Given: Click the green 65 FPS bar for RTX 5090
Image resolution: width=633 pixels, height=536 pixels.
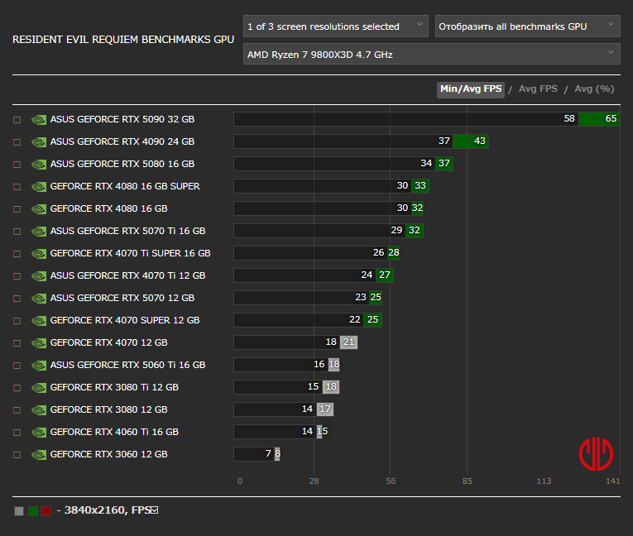Looking at the screenshot, I should [x=599, y=119].
